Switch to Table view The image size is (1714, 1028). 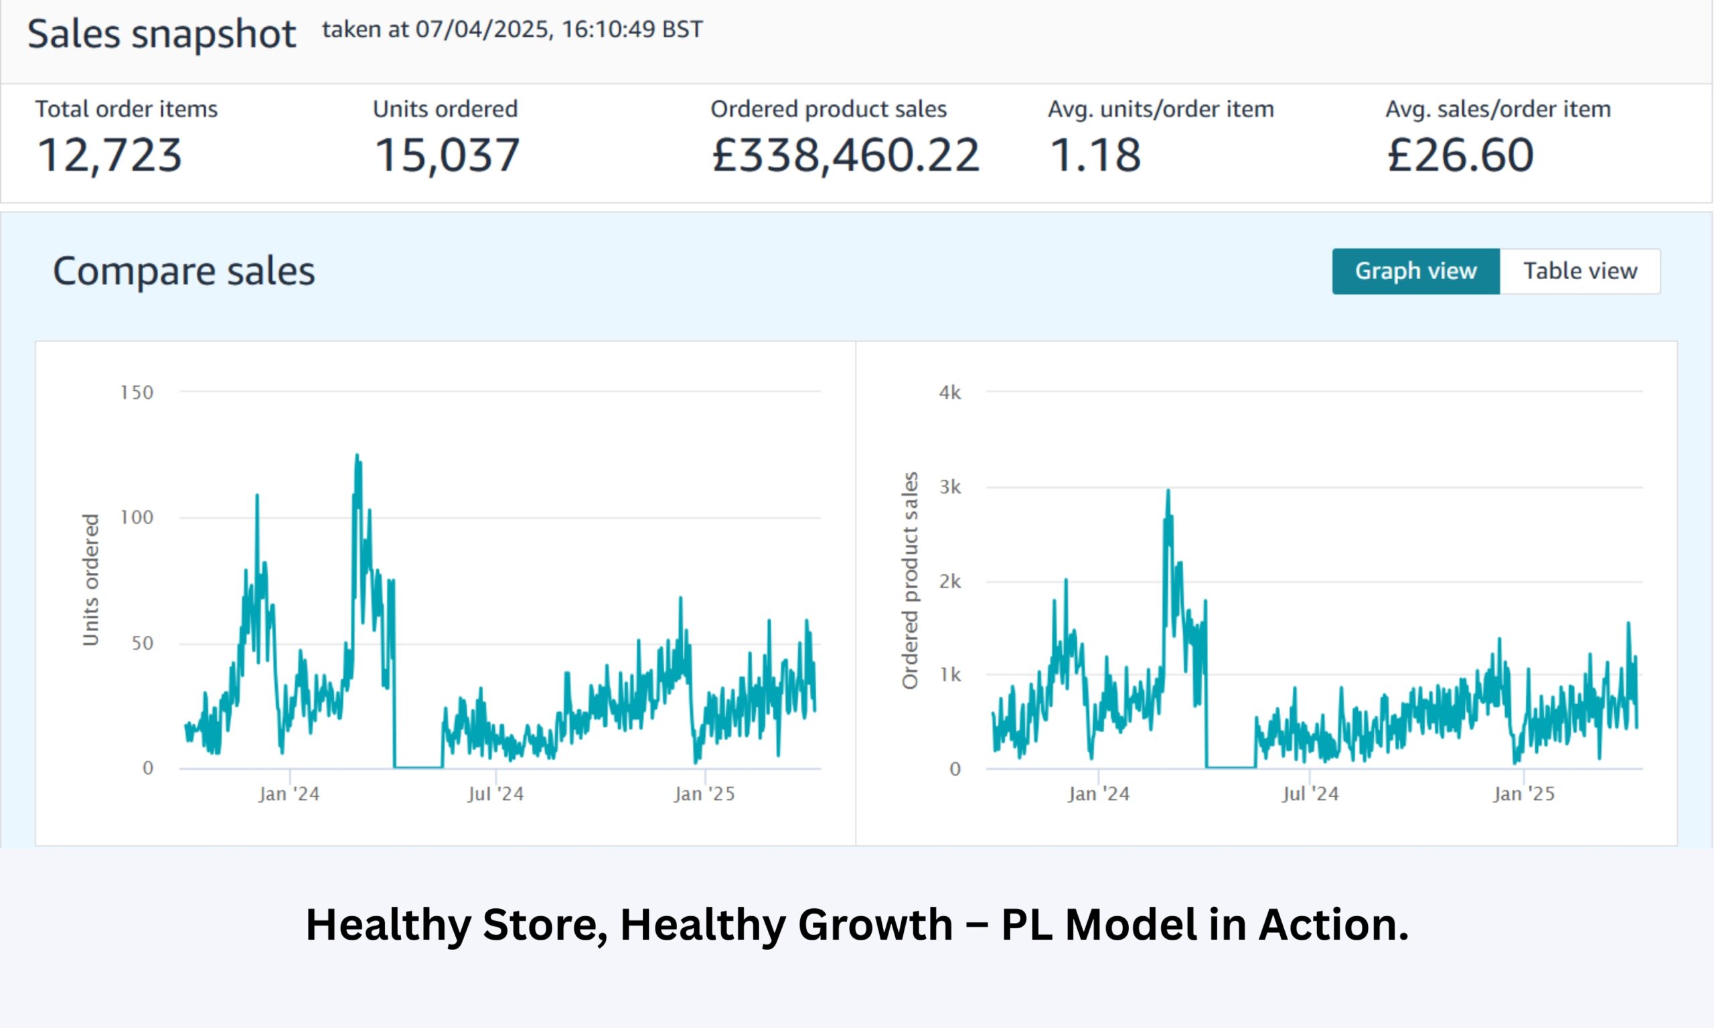pos(1579,271)
